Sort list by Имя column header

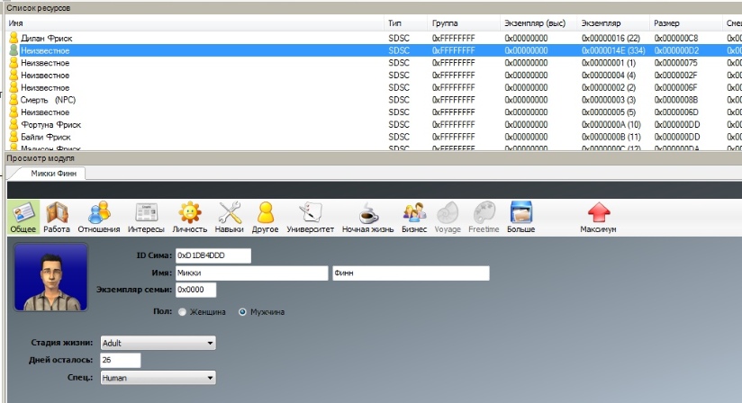point(180,22)
